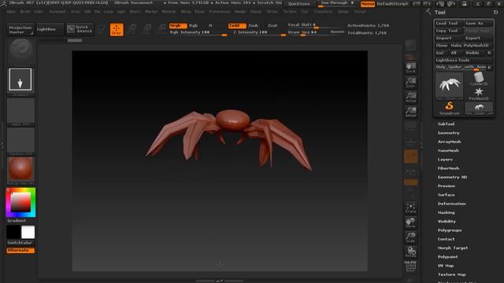Click the QuickSave button
504x283 pixels.
[299, 4]
